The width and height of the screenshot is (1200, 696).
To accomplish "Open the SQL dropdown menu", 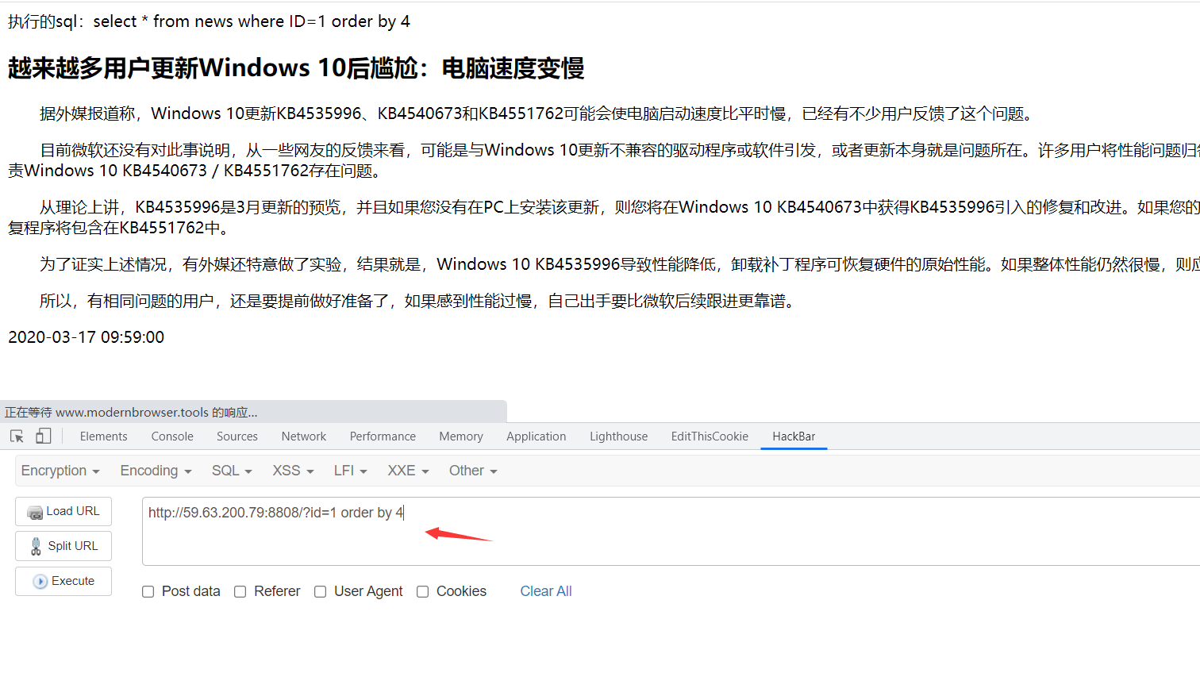I will pos(232,471).
